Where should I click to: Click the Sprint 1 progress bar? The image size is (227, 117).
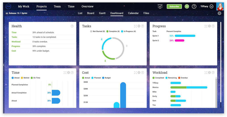pos(185,36)
